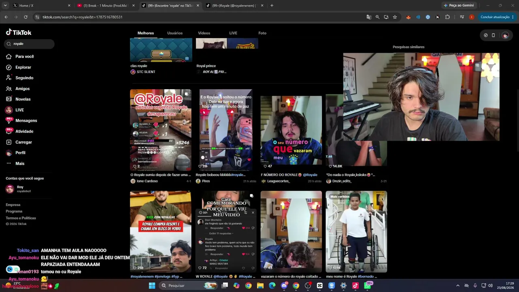The width and height of the screenshot is (519, 292).
Task: Open the 'noticias urgente Royale desapareceu' video
Action: [x=161, y=130]
